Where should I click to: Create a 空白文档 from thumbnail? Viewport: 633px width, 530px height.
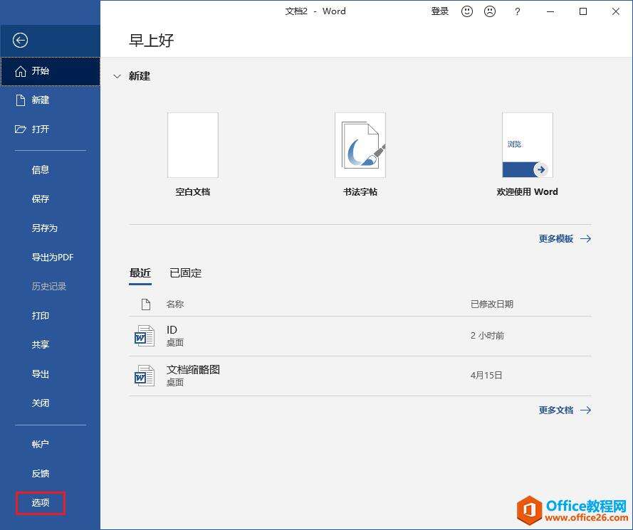(193, 145)
